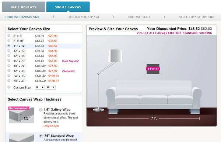The image size is (221, 142).
Task: Select the Custom Size radio option
Action: [9, 87]
